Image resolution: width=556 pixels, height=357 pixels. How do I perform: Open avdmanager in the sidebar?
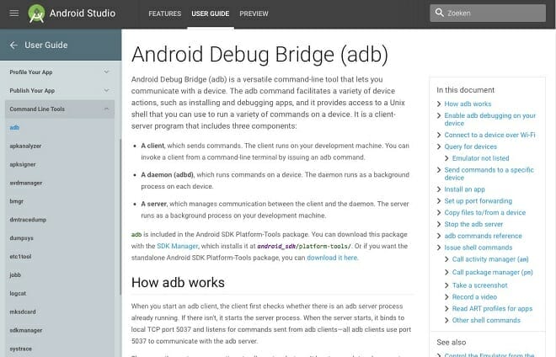pyautogui.click(x=26, y=183)
